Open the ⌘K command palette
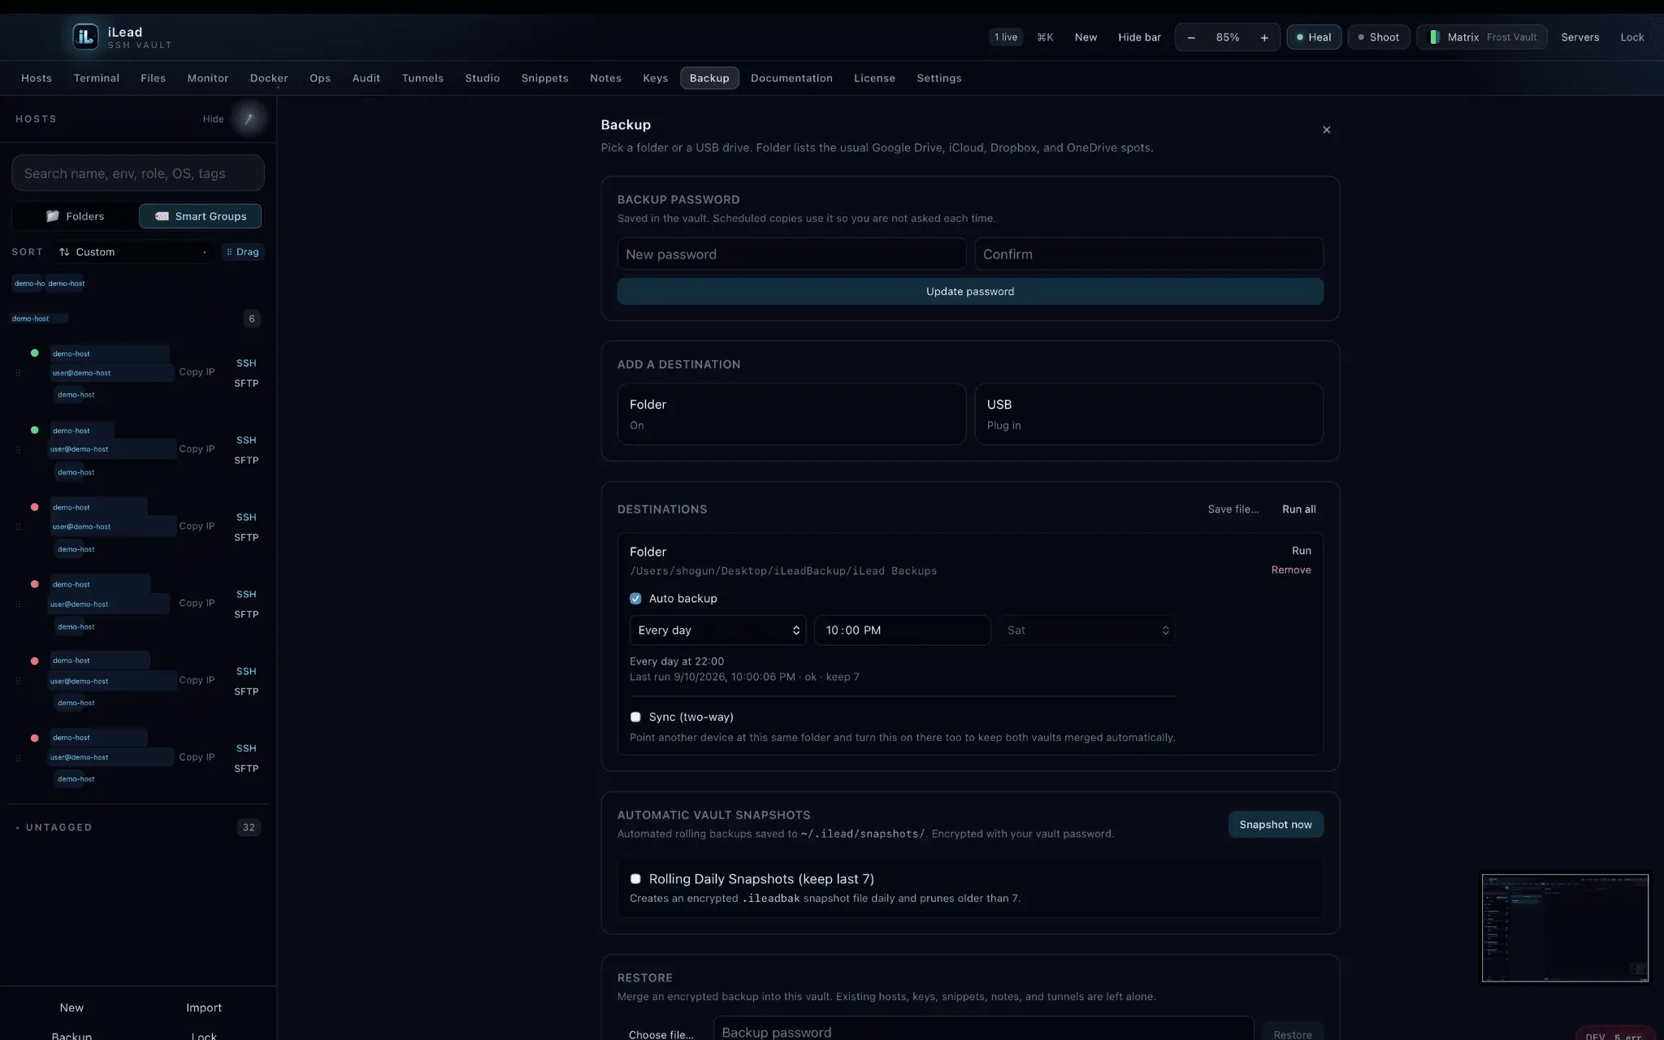This screenshot has height=1040, width=1664. 1045,37
